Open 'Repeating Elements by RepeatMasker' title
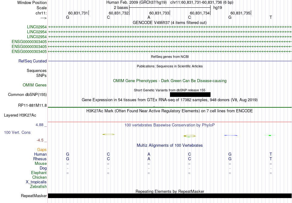The width and height of the screenshot is (292, 203). pos(170,191)
